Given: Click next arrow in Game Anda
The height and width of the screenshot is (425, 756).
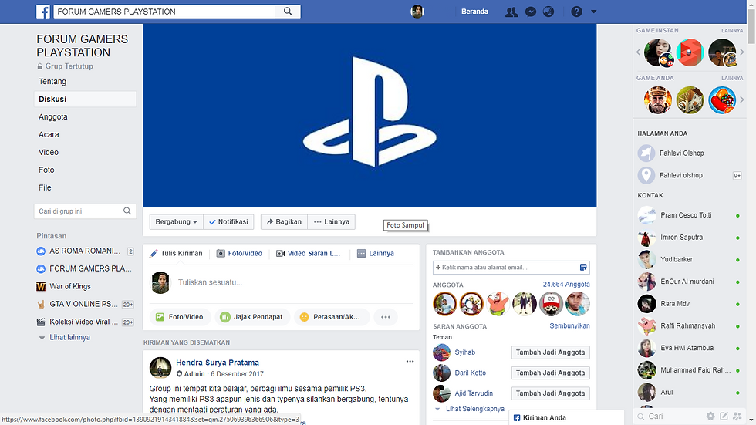Looking at the screenshot, I should coord(742,100).
